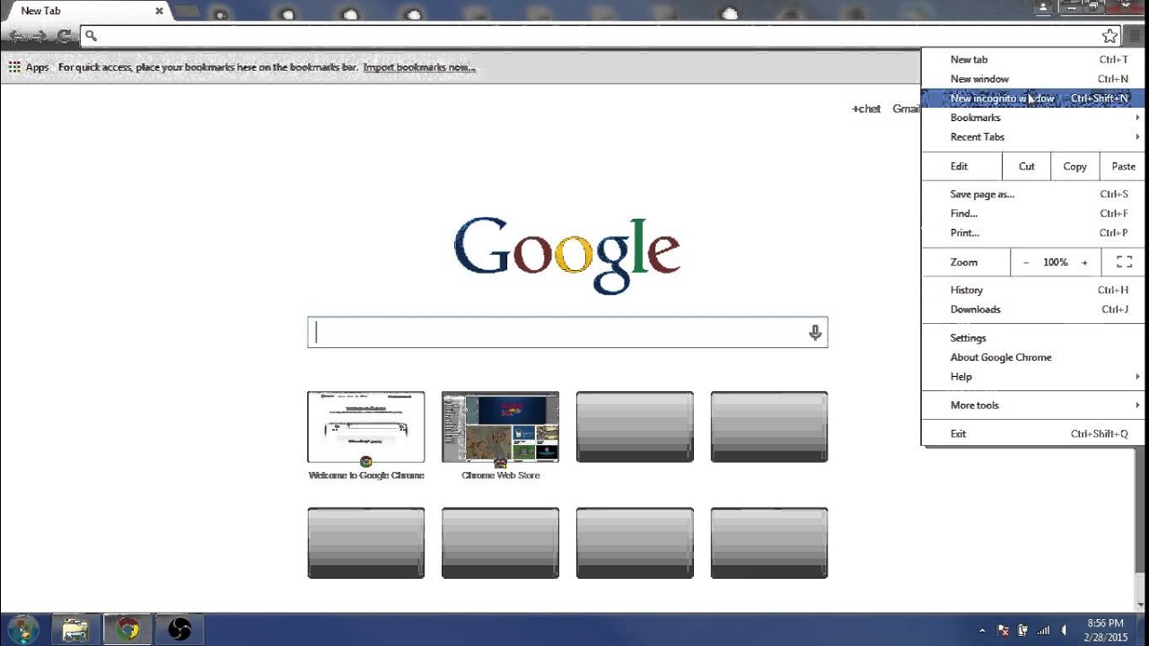Click the Google search input box
Screen dimensions: 1149x646
click(x=567, y=333)
